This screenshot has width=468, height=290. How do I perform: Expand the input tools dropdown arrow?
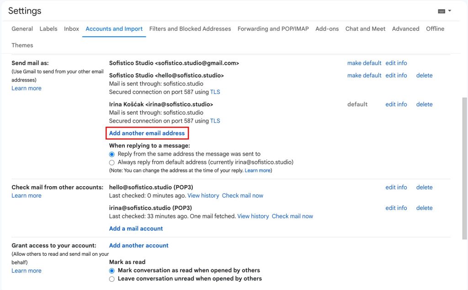[x=450, y=11]
